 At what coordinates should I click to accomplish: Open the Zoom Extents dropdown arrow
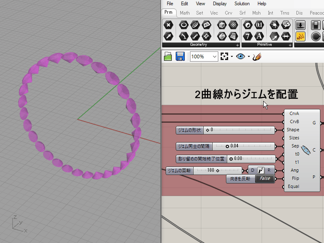[232, 57]
